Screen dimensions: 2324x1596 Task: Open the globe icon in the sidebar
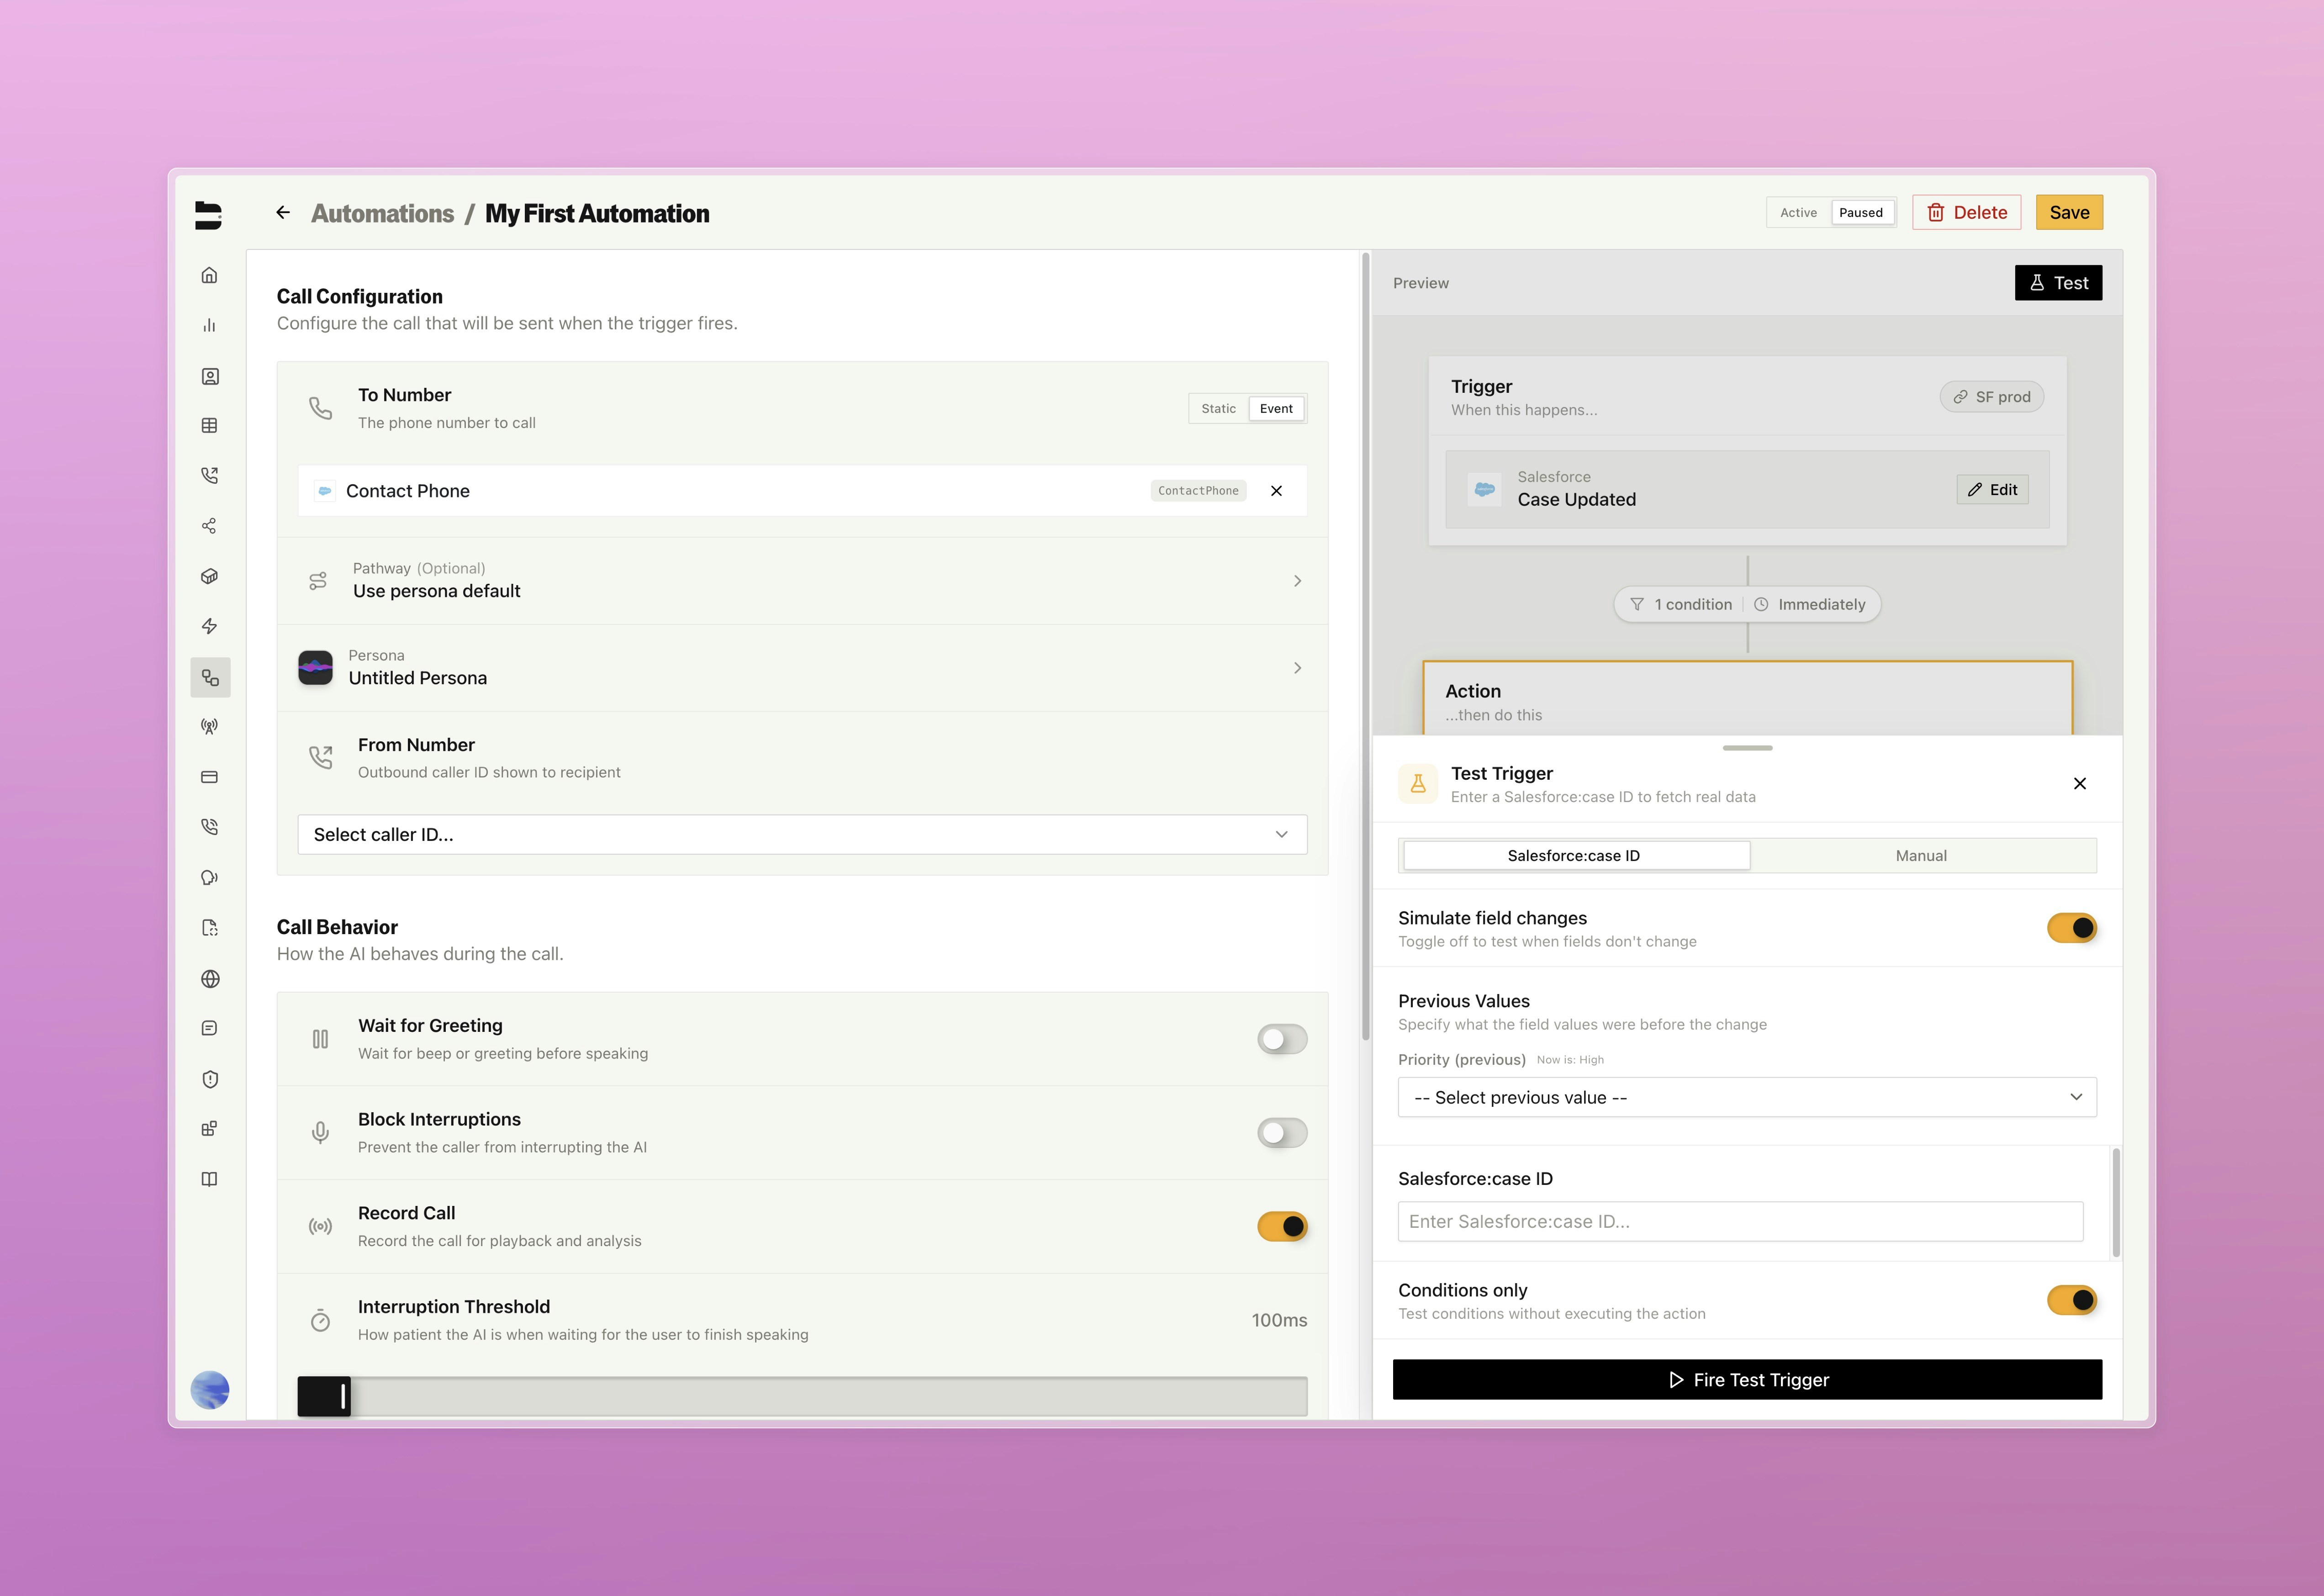pos(209,979)
